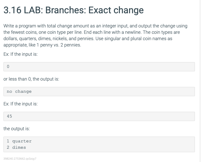Screen dimensions: 201x162
Task: Click the word "change" in no change box
Action: click(x=23, y=92)
